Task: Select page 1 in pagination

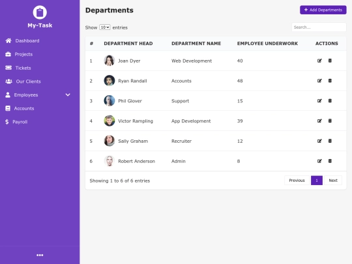Action: tap(317, 181)
